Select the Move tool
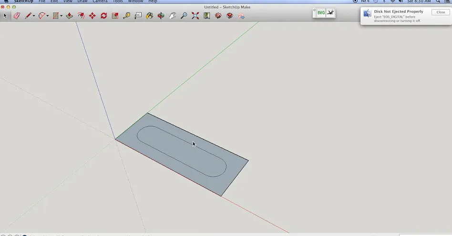The width and height of the screenshot is (452, 236). [92, 16]
